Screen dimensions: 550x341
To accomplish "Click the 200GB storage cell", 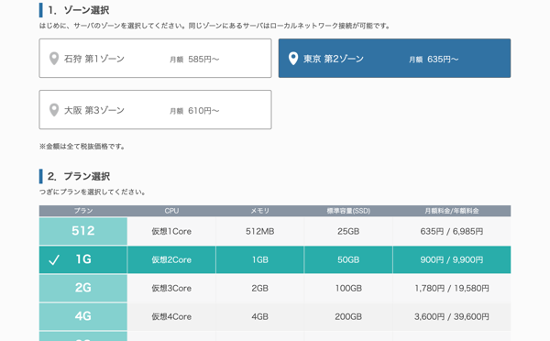I will [x=348, y=316].
